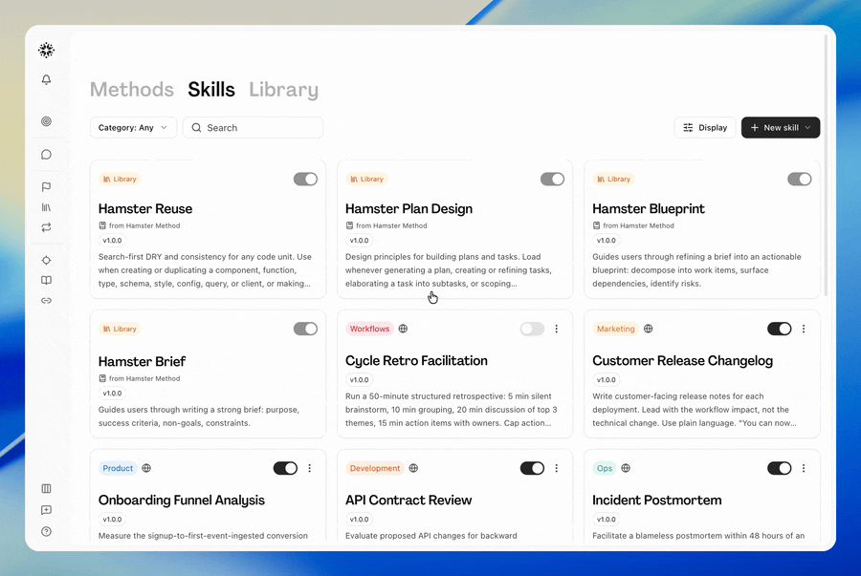
Task: Disable the Onboarding Funnel Analysis skill
Action: pyautogui.click(x=285, y=468)
